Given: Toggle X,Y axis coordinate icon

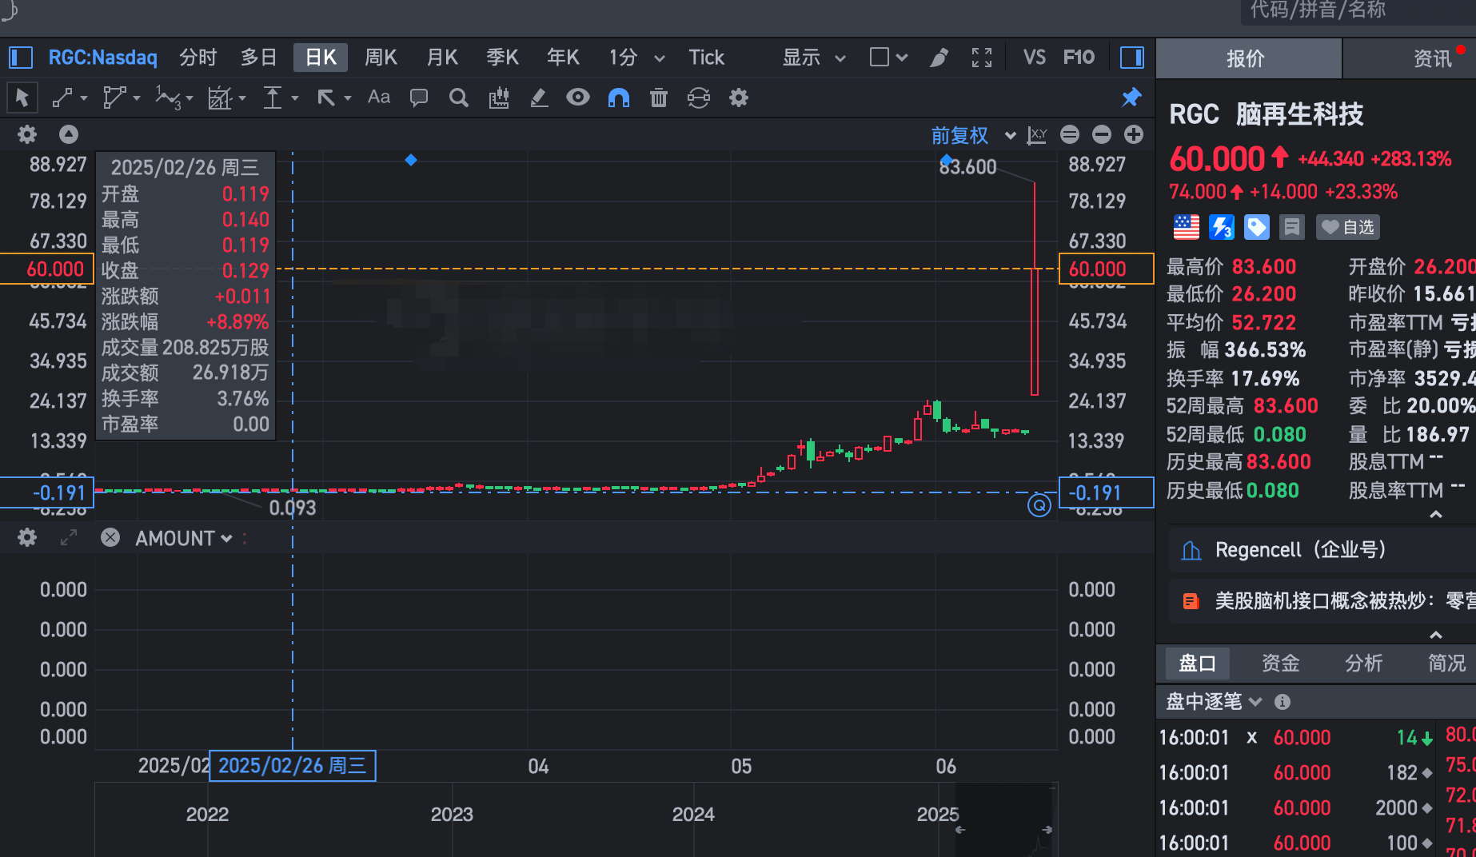Looking at the screenshot, I should [1037, 134].
